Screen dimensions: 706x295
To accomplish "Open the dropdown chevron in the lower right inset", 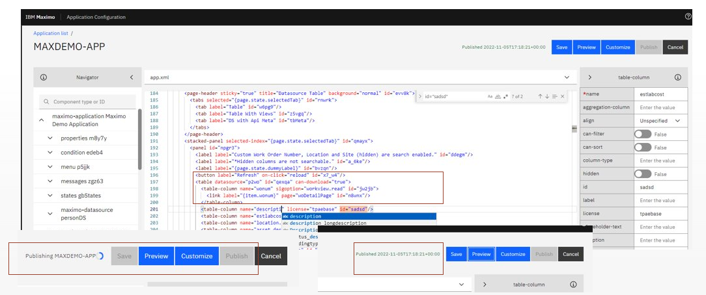I will coord(462,284).
